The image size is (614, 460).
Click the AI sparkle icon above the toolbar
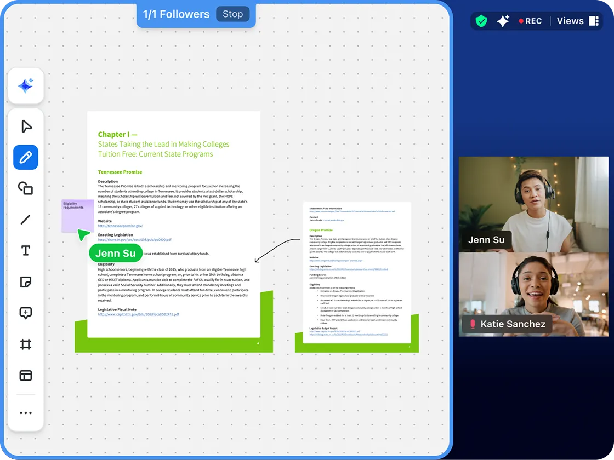coord(25,85)
